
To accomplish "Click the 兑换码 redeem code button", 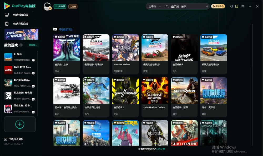I will pos(60,6).
